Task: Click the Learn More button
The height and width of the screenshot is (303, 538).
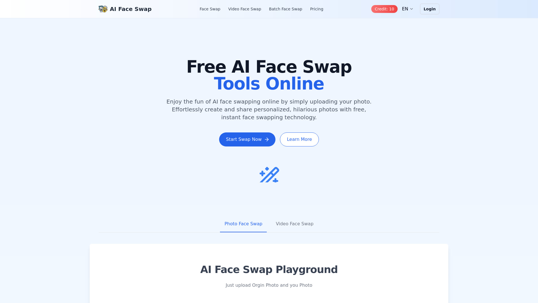Action: click(299, 139)
